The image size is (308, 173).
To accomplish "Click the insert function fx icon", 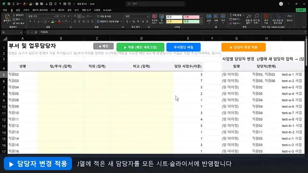I will pos(36,32).
